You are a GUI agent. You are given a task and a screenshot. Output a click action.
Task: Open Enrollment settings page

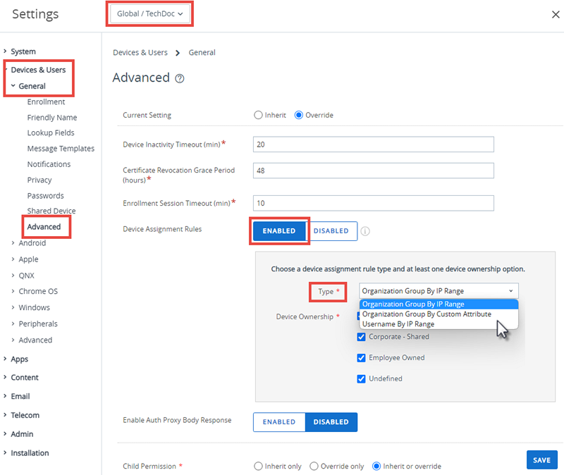pyautogui.click(x=46, y=101)
